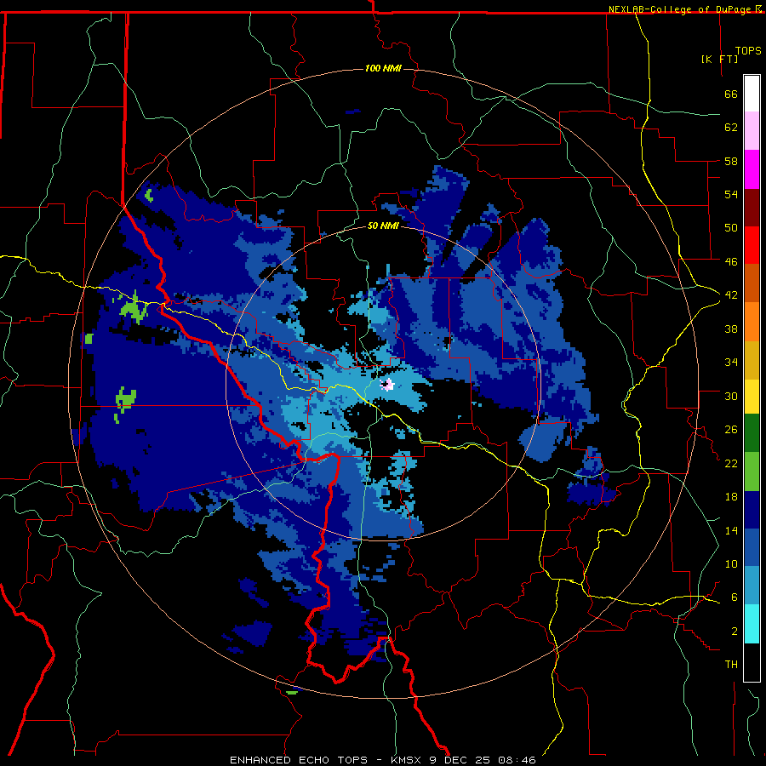The width and height of the screenshot is (766, 766).
Task: Pick the medium blue legend swatch
Action: 752,547
